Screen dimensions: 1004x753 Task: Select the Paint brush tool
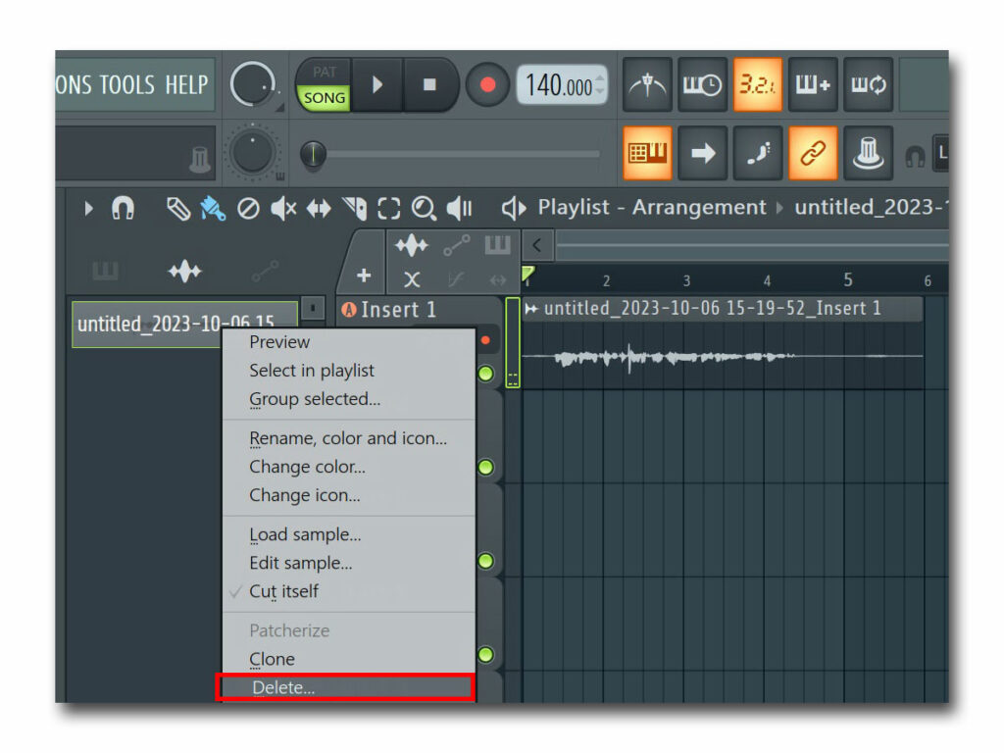[213, 209]
